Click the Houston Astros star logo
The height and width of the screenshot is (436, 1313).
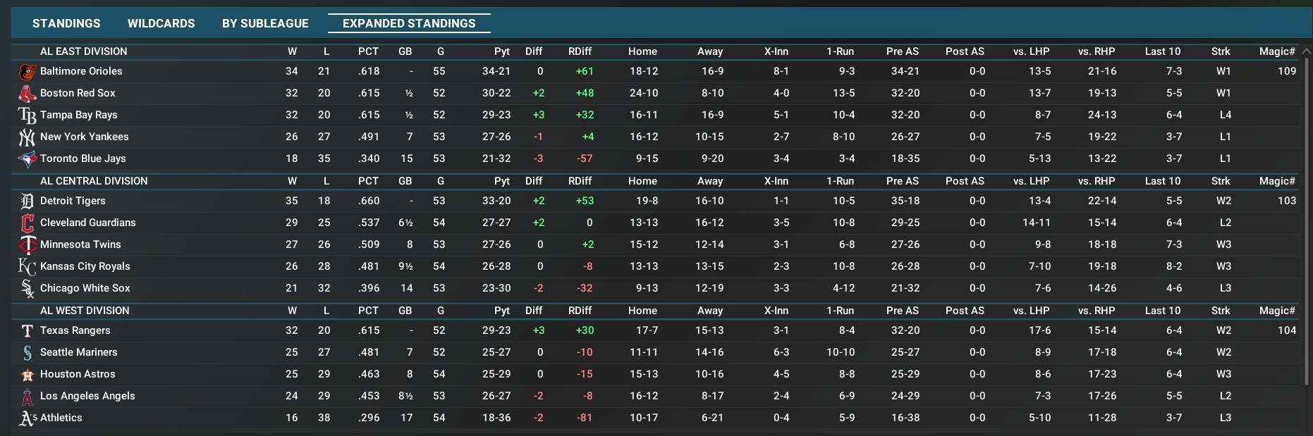coord(27,375)
